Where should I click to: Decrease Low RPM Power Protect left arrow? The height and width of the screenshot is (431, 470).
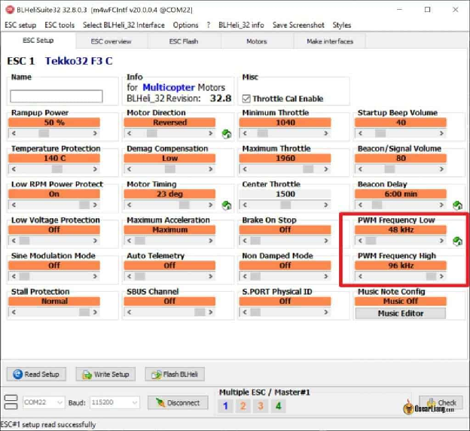pos(14,205)
